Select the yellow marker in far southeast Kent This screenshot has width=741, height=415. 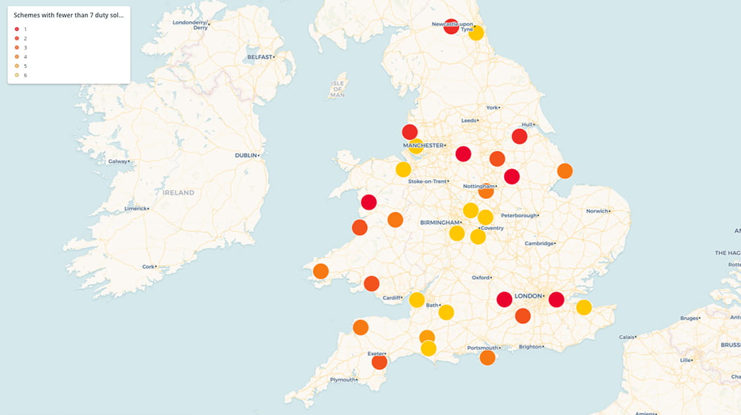584,307
